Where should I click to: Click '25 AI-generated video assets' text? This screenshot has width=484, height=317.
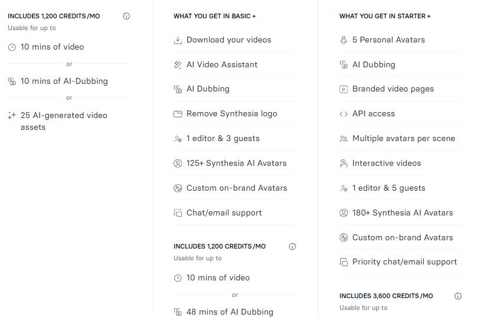point(64,121)
